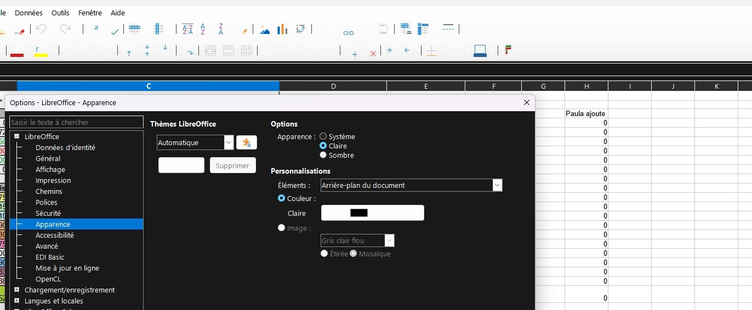Viewport: 752px width, 310px height.
Task: Click the cell borders icon
Action: click(431, 51)
